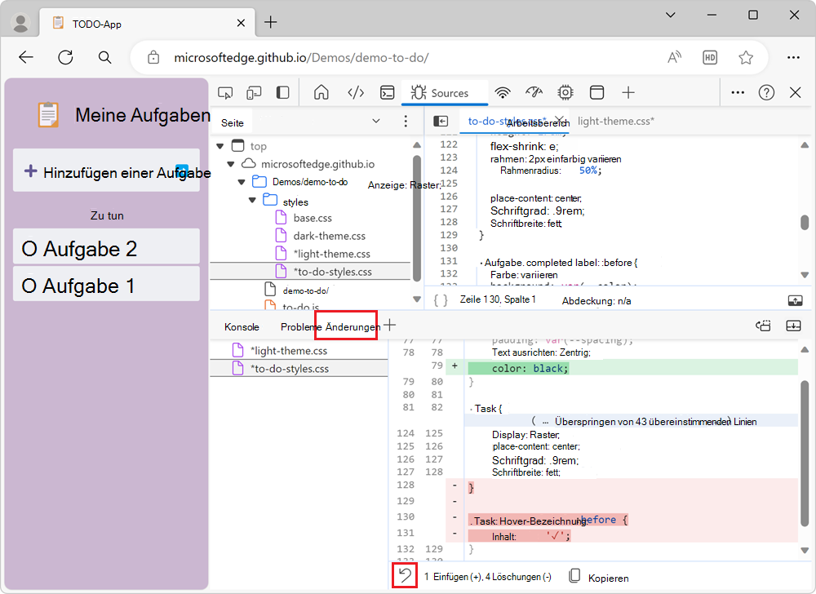Collapse the drawer panel icon

[793, 326]
